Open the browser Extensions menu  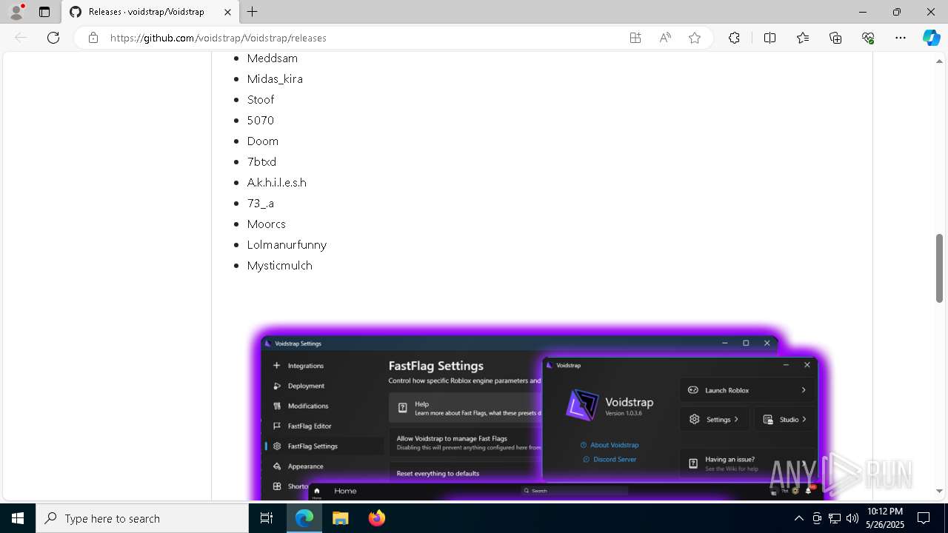pyautogui.click(x=734, y=38)
